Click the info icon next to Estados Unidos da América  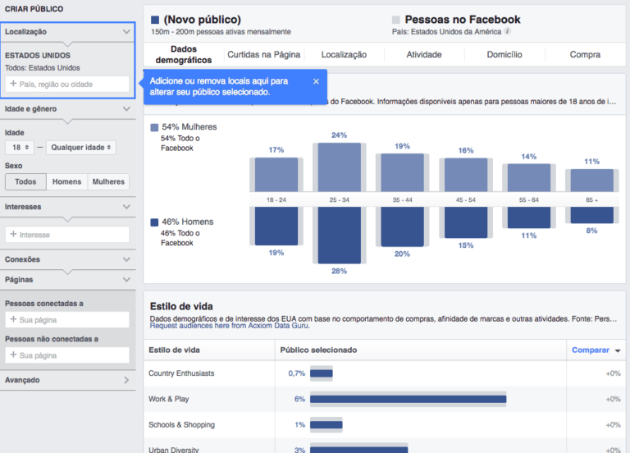(508, 31)
